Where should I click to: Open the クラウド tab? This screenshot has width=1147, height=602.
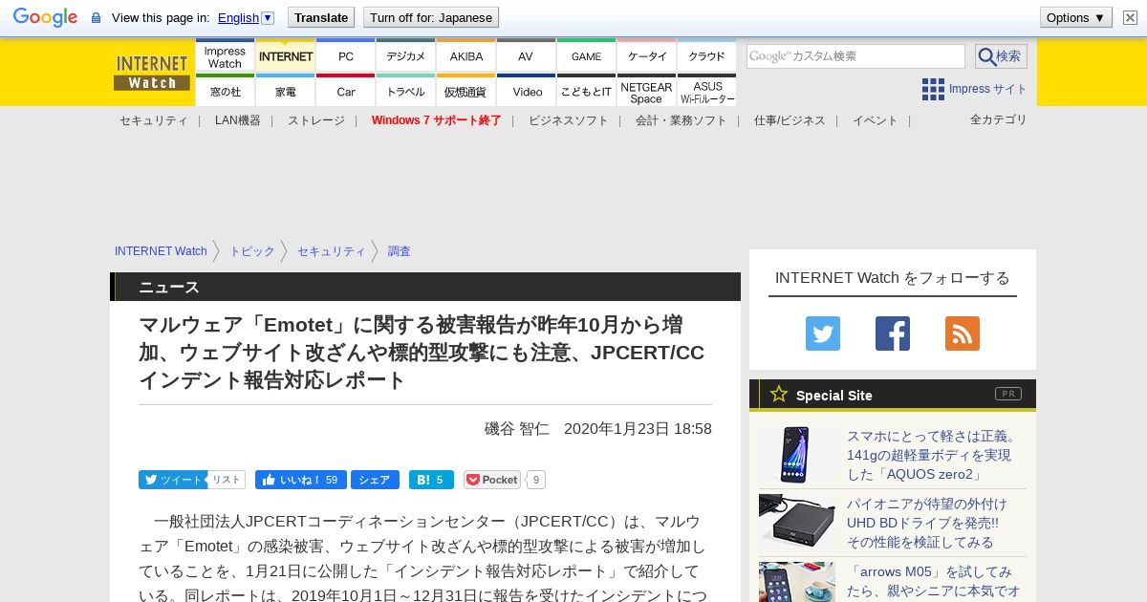pyautogui.click(x=707, y=56)
